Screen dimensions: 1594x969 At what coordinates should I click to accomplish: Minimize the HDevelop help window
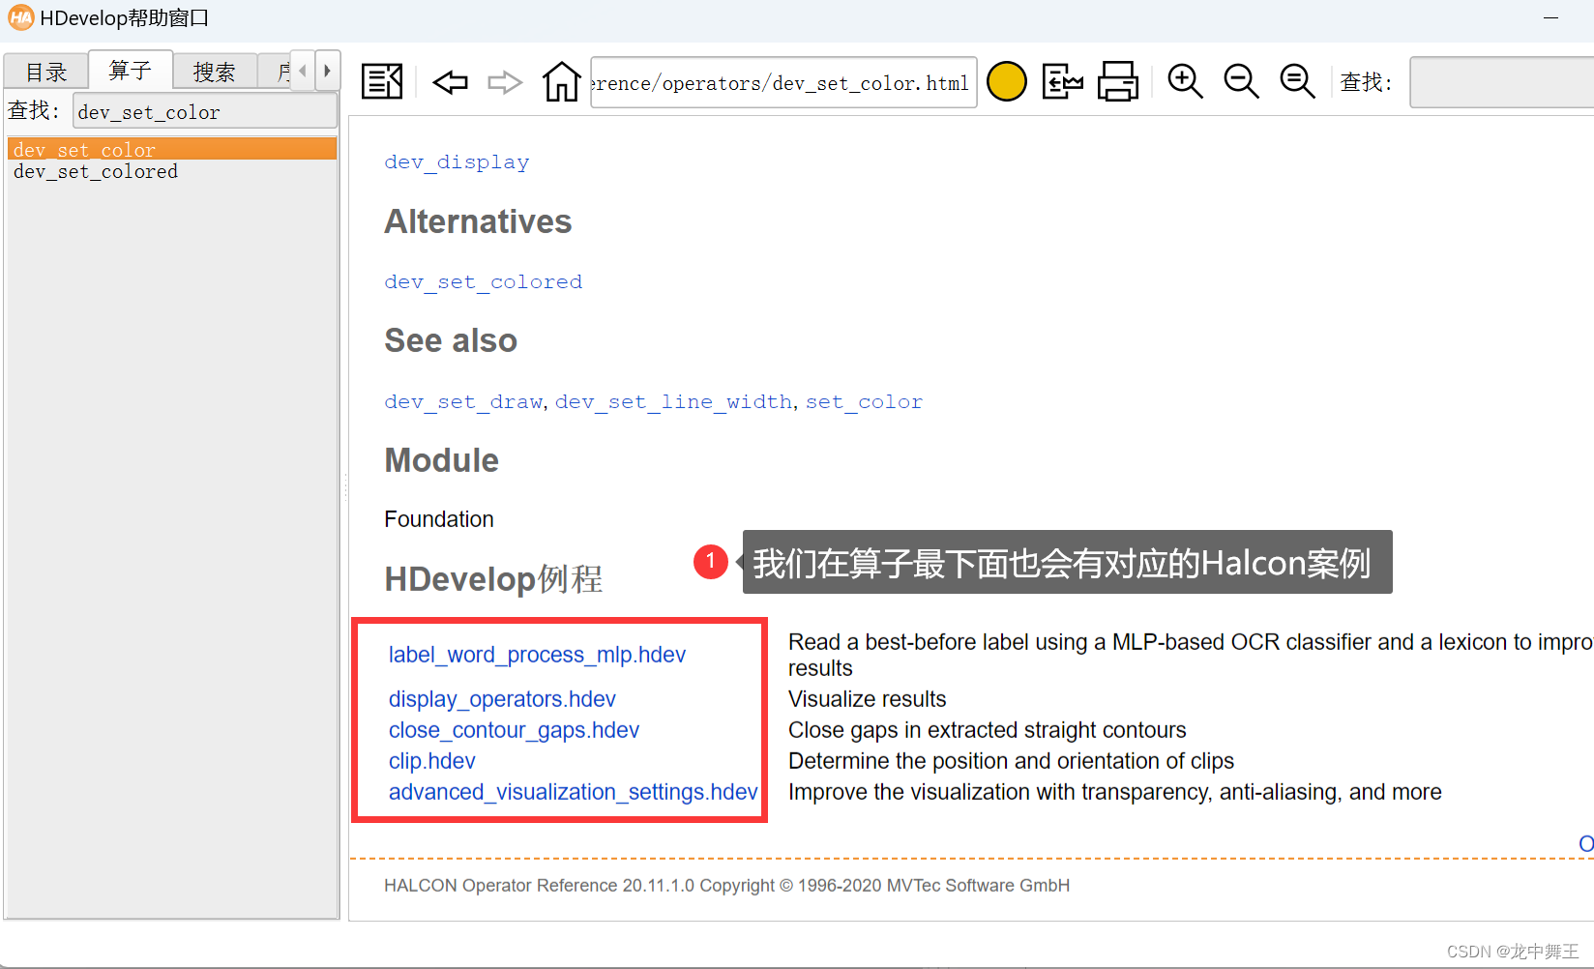1550,17
